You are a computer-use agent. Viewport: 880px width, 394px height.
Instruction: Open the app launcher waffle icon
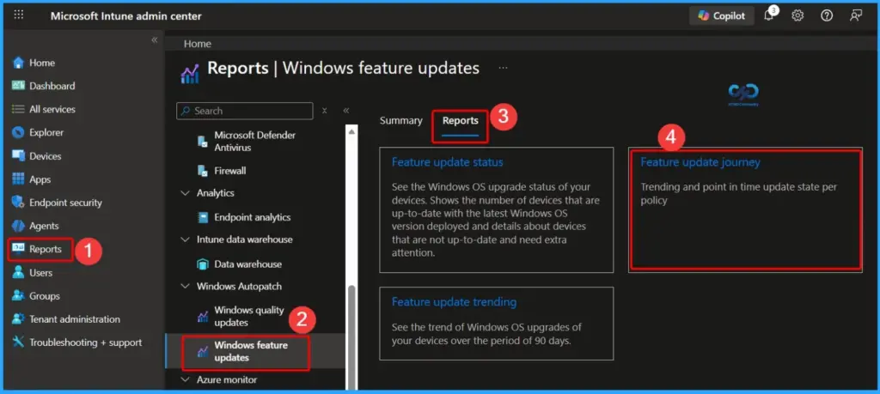[x=19, y=15]
